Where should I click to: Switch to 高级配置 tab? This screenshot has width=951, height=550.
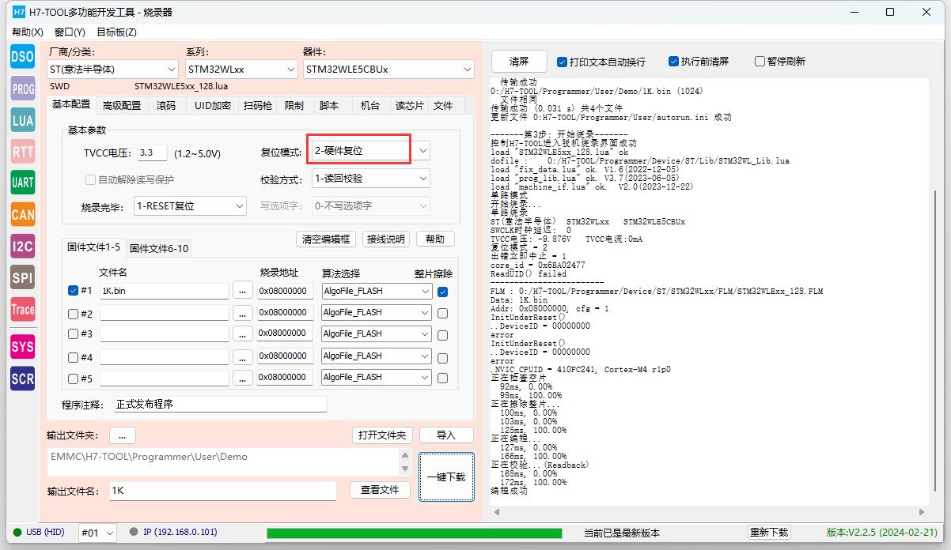(122, 106)
